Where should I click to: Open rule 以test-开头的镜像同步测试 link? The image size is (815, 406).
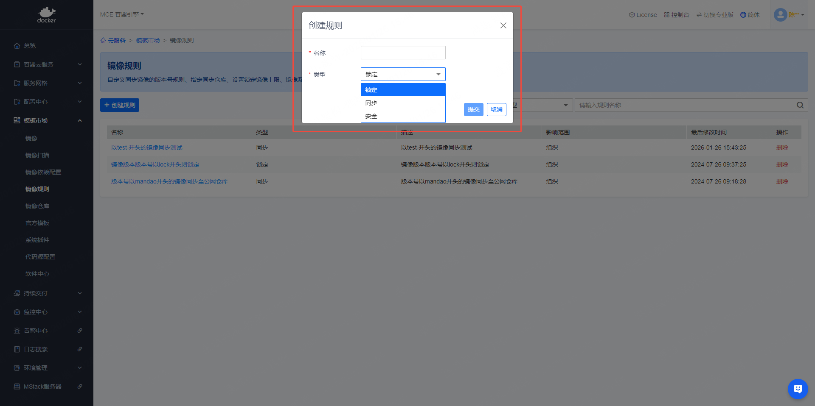(x=146, y=147)
